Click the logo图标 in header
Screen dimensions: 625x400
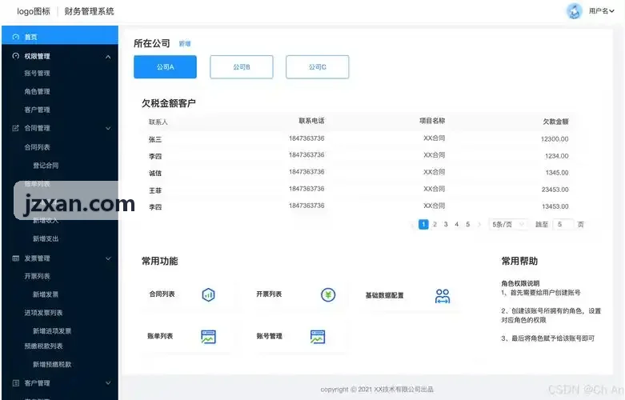click(x=34, y=11)
